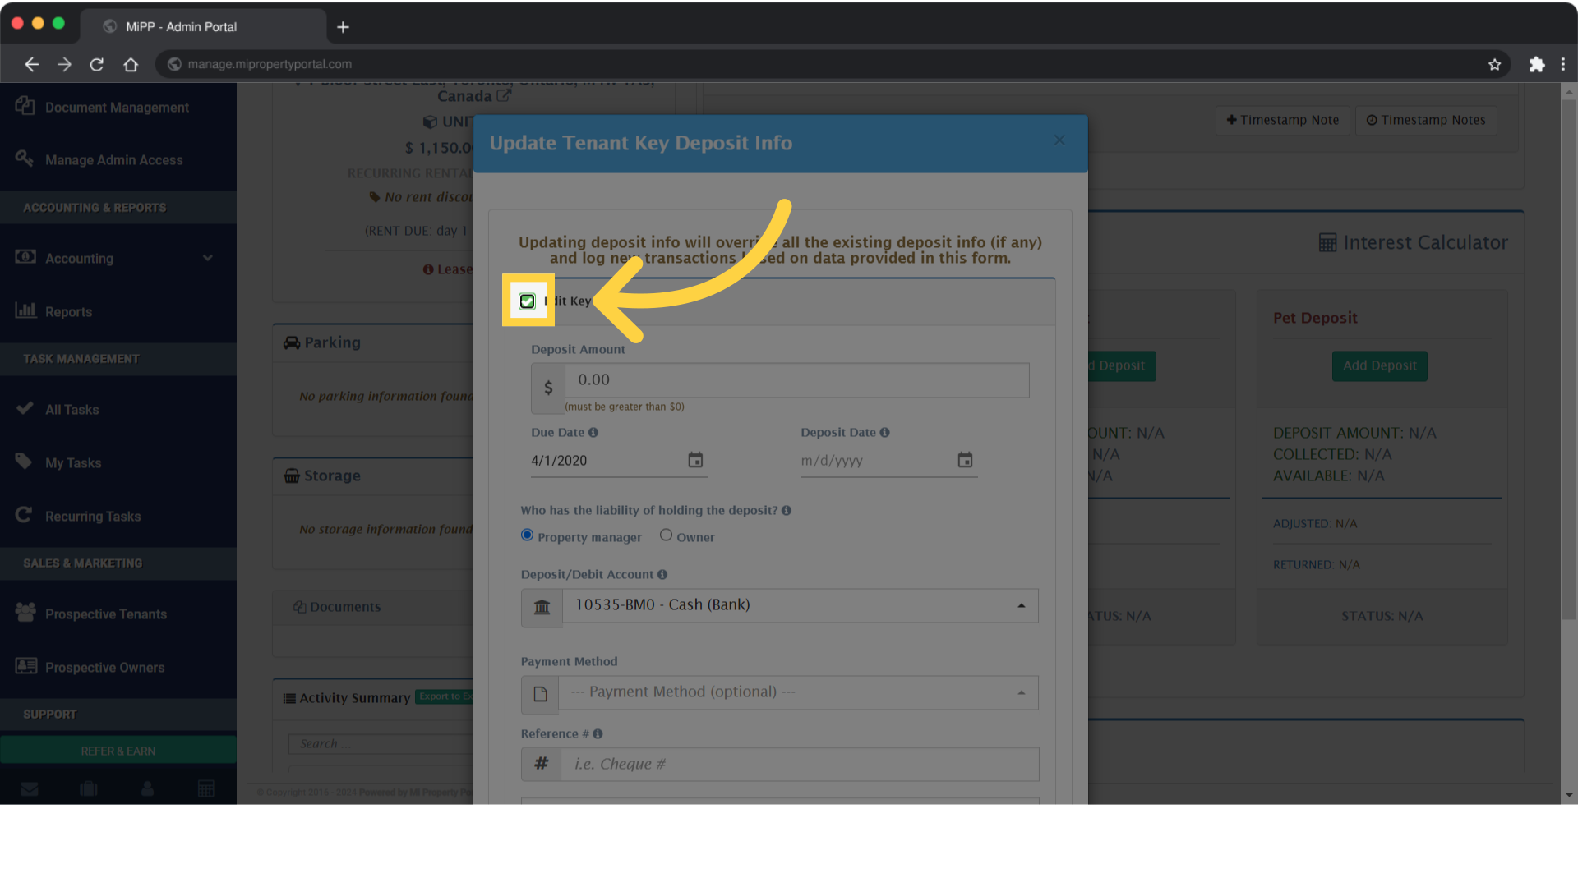Image resolution: width=1578 pixels, height=887 pixels.
Task: Click the address bar URL
Action: (x=270, y=64)
